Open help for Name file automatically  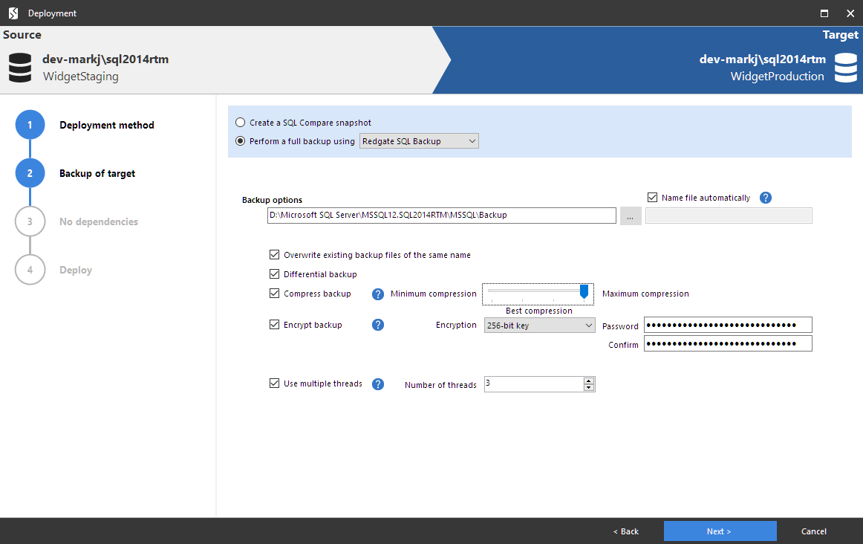click(x=766, y=198)
